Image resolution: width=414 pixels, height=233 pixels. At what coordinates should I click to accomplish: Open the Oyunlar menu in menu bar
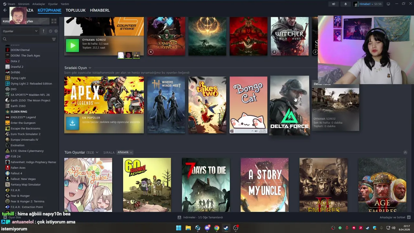(53, 4)
